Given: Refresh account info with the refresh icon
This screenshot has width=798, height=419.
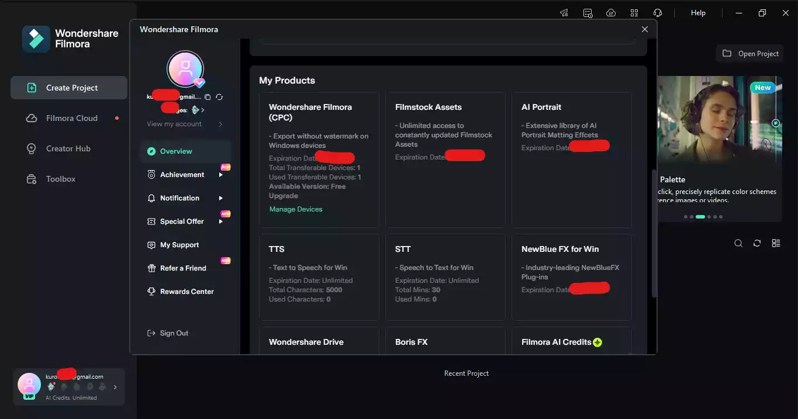Looking at the screenshot, I should 219,97.
